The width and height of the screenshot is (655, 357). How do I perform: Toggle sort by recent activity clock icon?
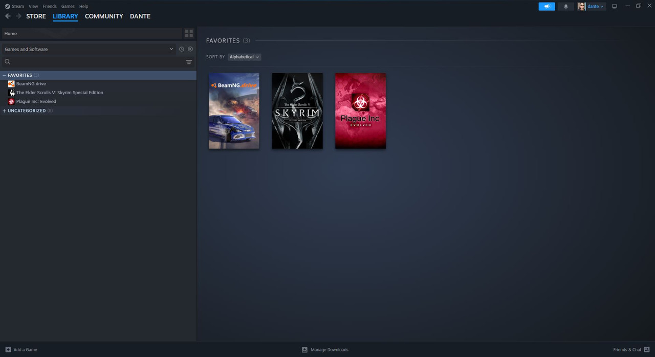coord(182,49)
